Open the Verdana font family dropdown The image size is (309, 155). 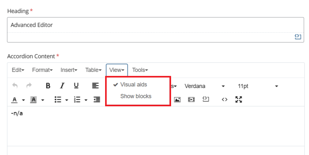(x=205, y=86)
